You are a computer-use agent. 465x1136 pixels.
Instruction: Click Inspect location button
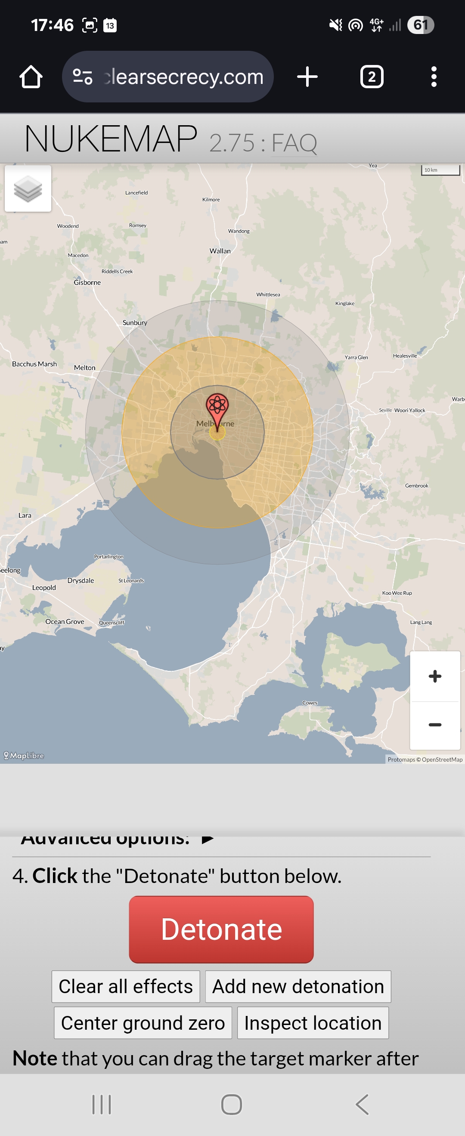[x=313, y=1023]
